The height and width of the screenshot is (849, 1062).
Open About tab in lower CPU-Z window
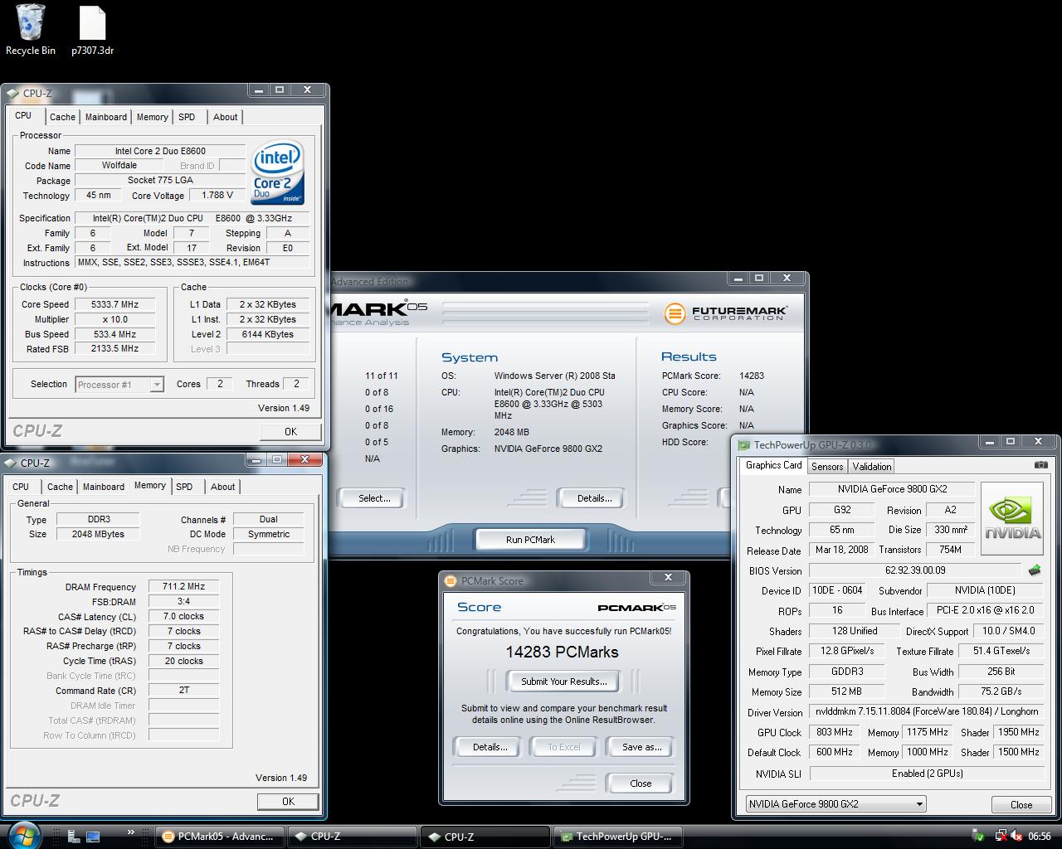point(222,487)
